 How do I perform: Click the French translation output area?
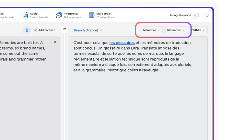[138, 88]
